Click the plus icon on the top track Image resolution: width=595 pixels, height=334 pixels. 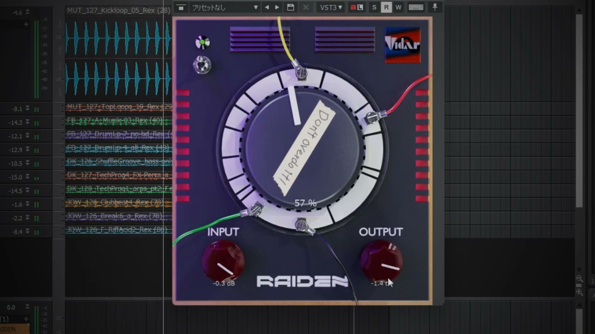point(26,24)
